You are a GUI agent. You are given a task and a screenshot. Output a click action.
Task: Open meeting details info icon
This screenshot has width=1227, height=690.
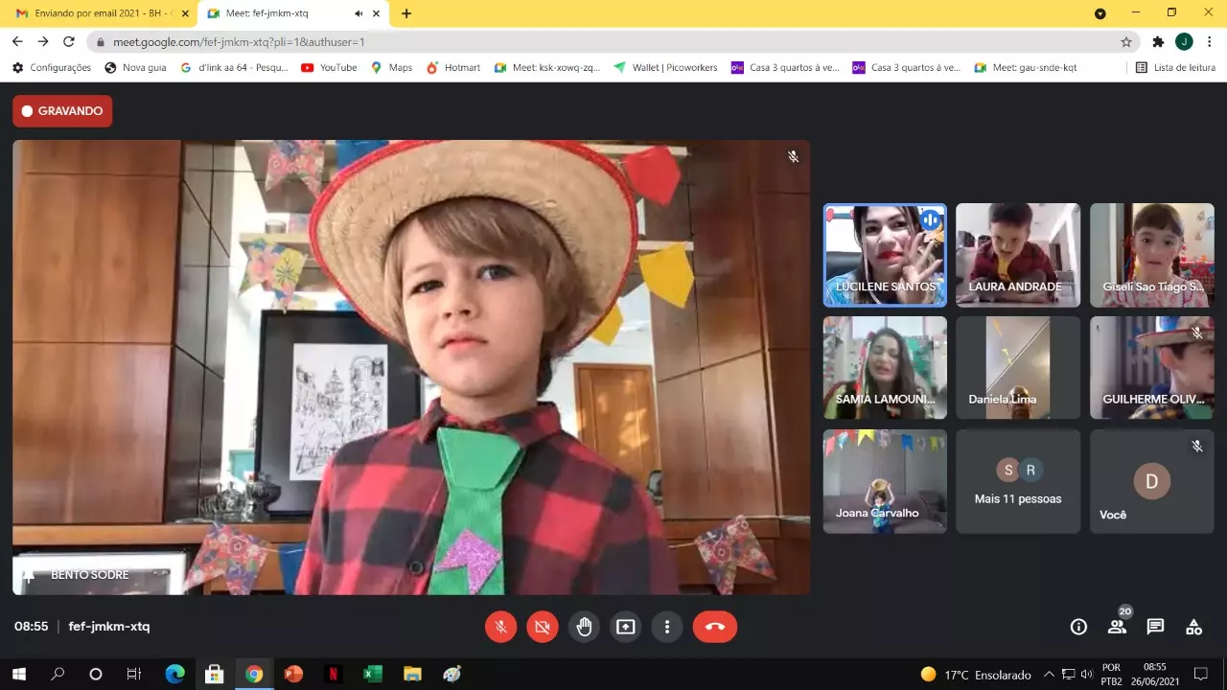tap(1078, 627)
